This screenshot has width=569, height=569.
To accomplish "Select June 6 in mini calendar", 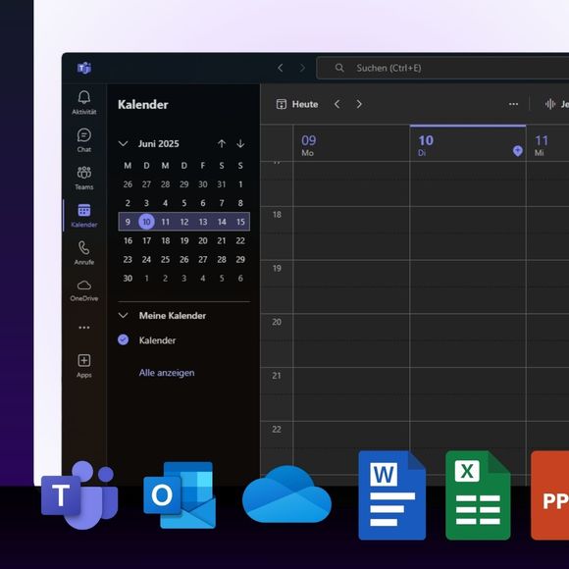I will 203,203.
